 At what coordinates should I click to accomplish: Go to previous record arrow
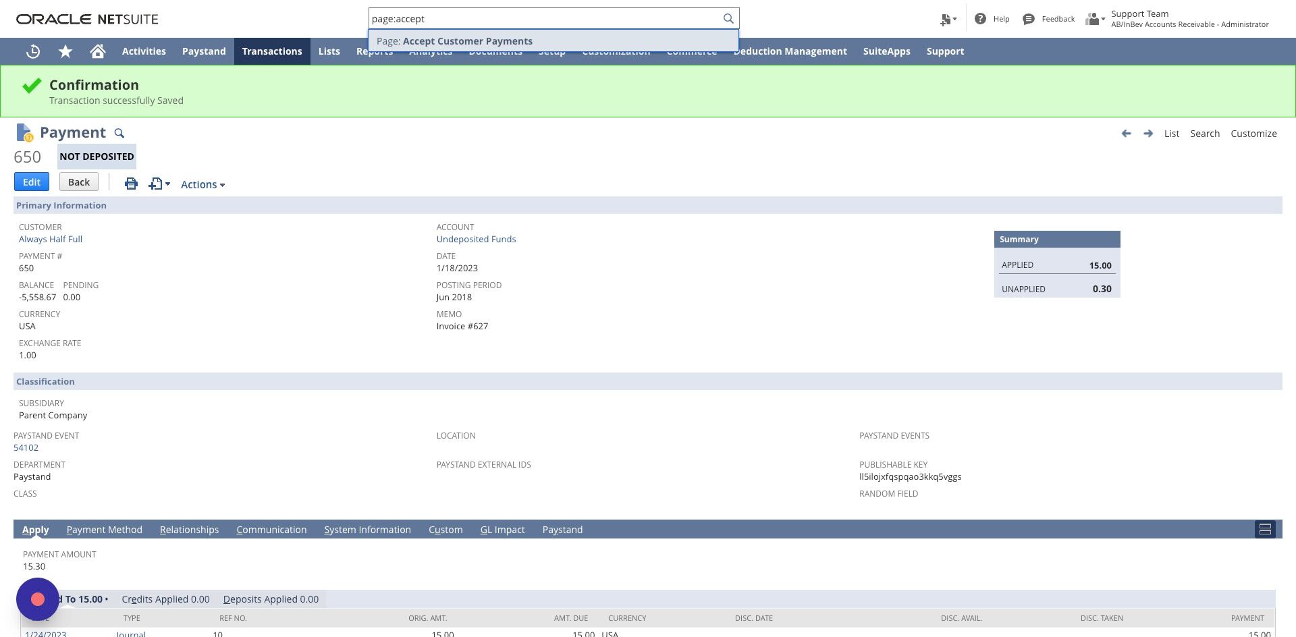(x=1126, y=134)
